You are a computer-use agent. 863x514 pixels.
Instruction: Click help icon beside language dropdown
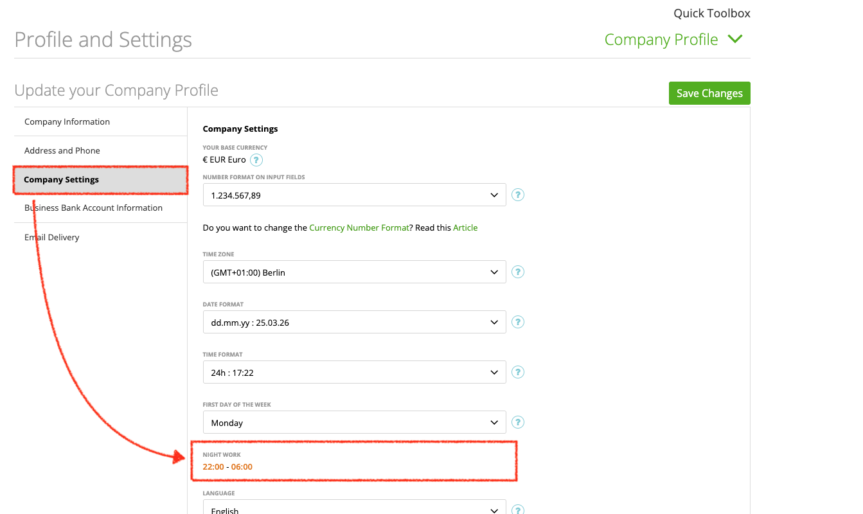click(x=518, y=510)
